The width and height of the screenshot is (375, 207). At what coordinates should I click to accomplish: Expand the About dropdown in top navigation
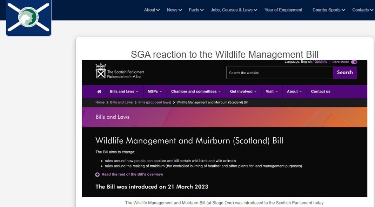coord(152,10)
